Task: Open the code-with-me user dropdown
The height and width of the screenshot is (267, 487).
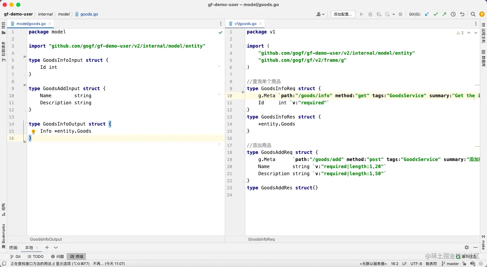Action: tap(320, 14)
